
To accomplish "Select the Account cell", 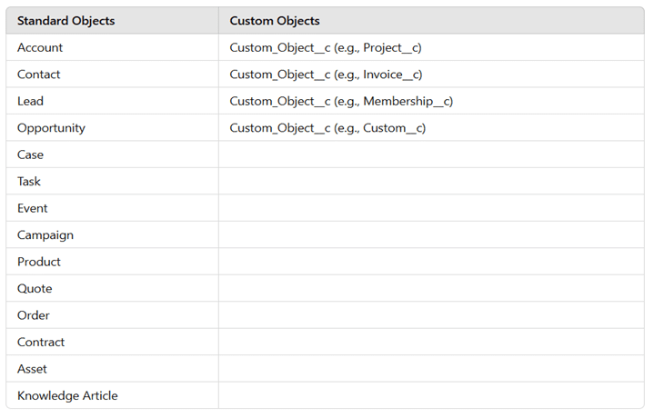I will pos(40,47).
